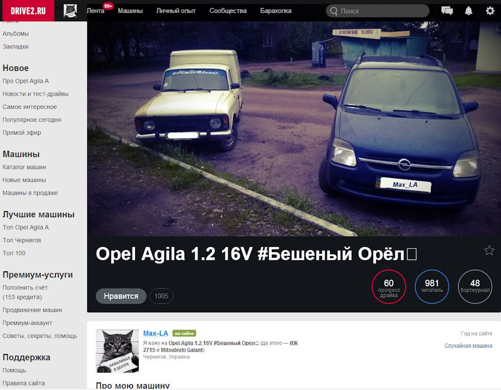The image size is (501, 390).
Task: Click the на сайте online badge
Action: pos(184,333)
